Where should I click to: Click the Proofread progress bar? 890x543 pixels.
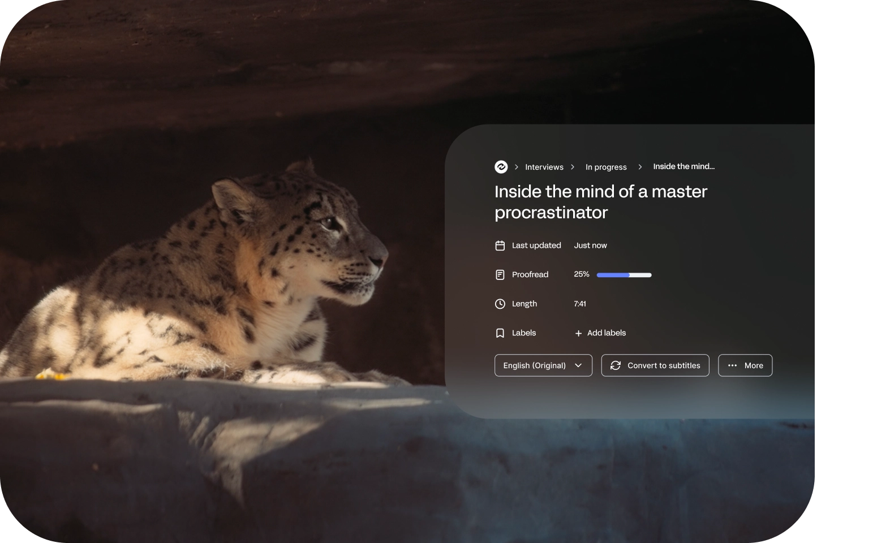(x=624, y=275)
